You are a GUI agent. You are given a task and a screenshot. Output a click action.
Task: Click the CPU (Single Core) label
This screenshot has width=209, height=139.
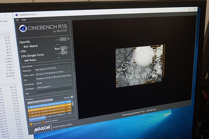click(32, 56)
